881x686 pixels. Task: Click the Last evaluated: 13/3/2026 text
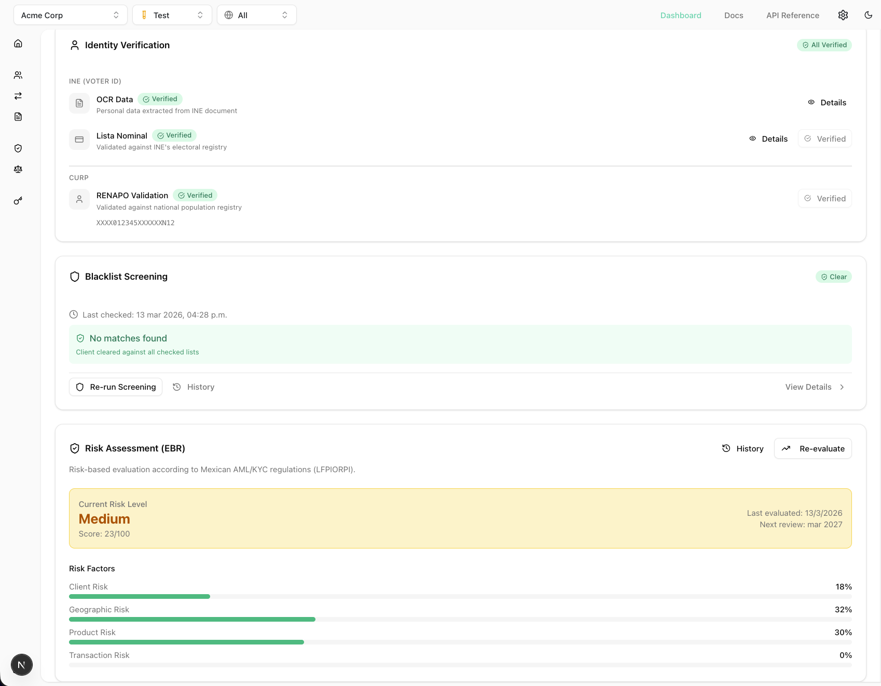pyautogui.click(x=794, y=513)
